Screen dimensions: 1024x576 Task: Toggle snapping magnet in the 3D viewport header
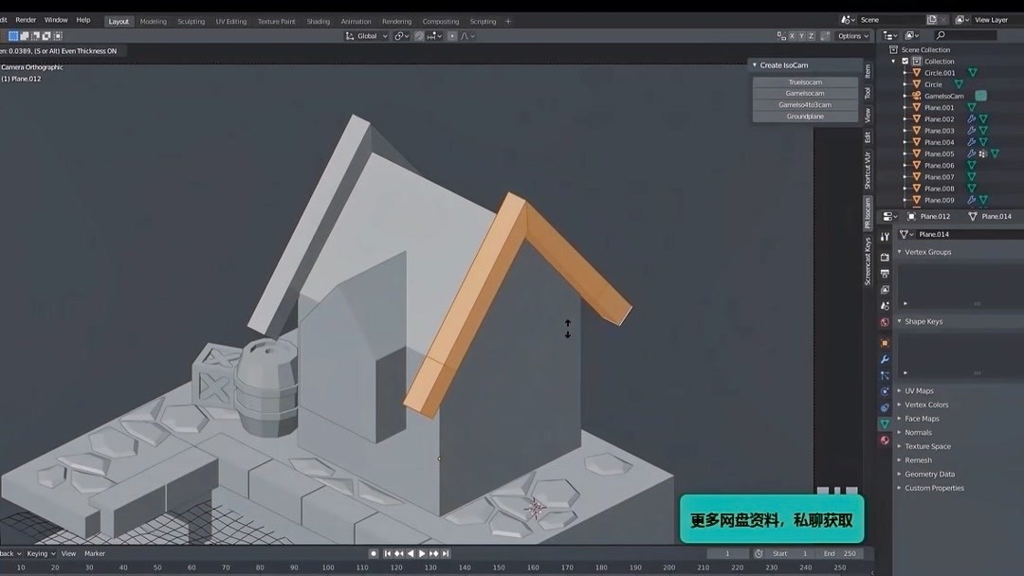coord(418,35)
